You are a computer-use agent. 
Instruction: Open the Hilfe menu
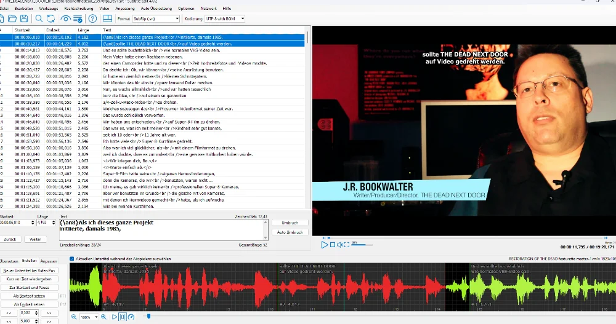coord(227,8)
